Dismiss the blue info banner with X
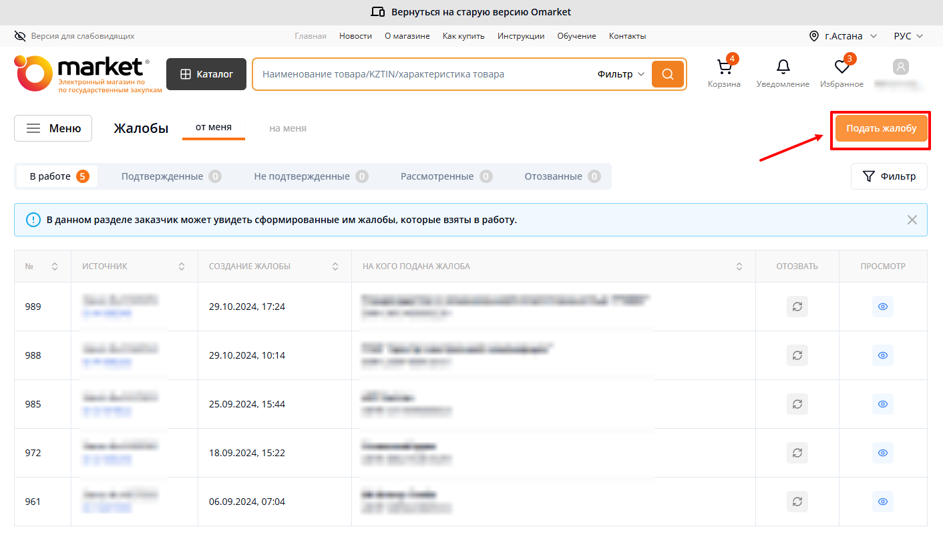This screenshot has width=943, height=537. tap(912, 220)
